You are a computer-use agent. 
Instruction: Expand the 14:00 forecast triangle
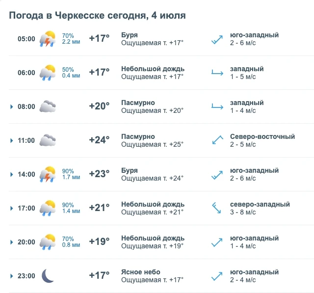pyautogui.click(x=12, y=174)
